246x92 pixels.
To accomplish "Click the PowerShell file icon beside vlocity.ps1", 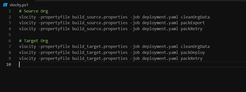I will pos(5,5).
